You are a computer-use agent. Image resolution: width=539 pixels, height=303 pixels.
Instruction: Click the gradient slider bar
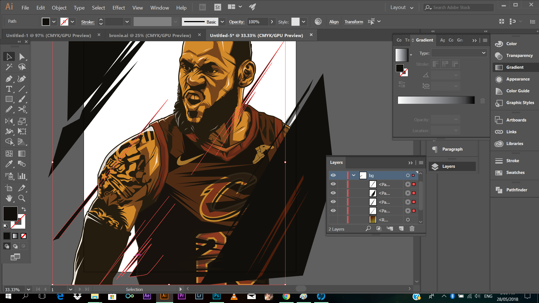[436, 100]
